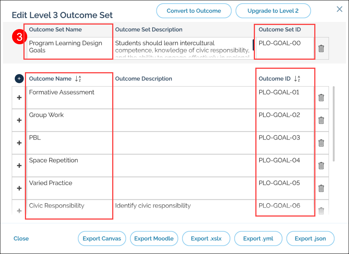The image size is (349, 254).
Task: Delete the Program Learning Design Goals outcome set
Action: click(321, 48)
